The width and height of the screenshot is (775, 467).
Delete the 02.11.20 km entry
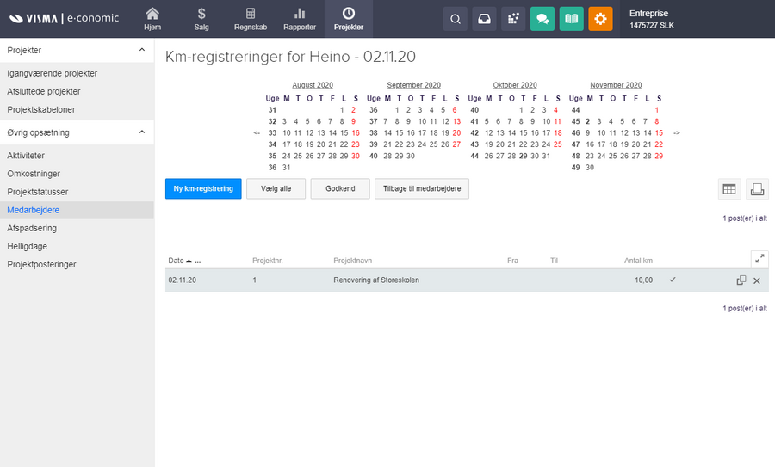click(757, 280)
